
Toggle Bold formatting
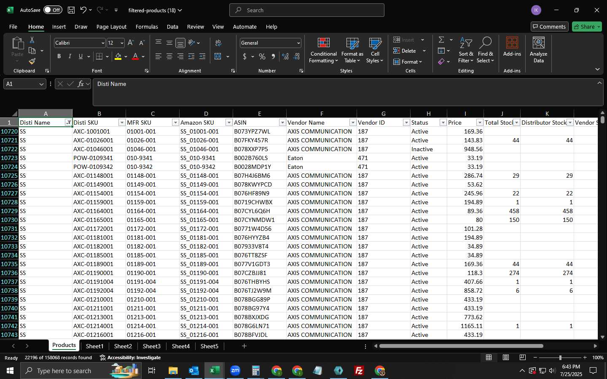coord(59,56)
